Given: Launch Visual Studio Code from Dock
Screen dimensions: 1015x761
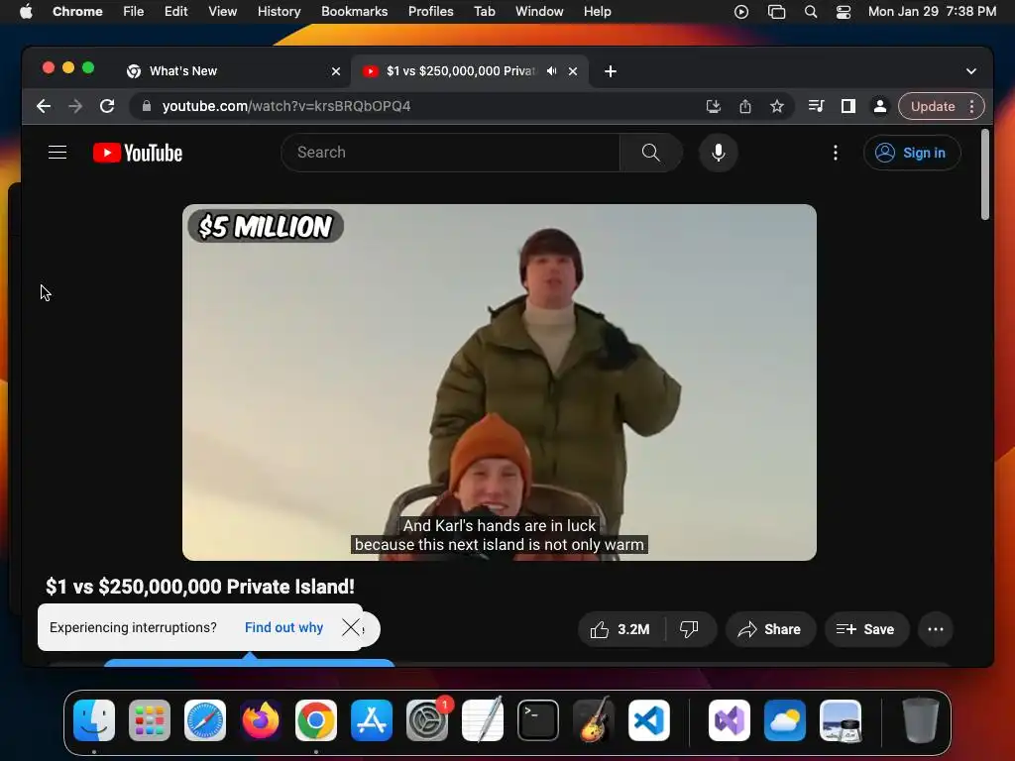Looking at the screenshot, I should tap(648, 720).
